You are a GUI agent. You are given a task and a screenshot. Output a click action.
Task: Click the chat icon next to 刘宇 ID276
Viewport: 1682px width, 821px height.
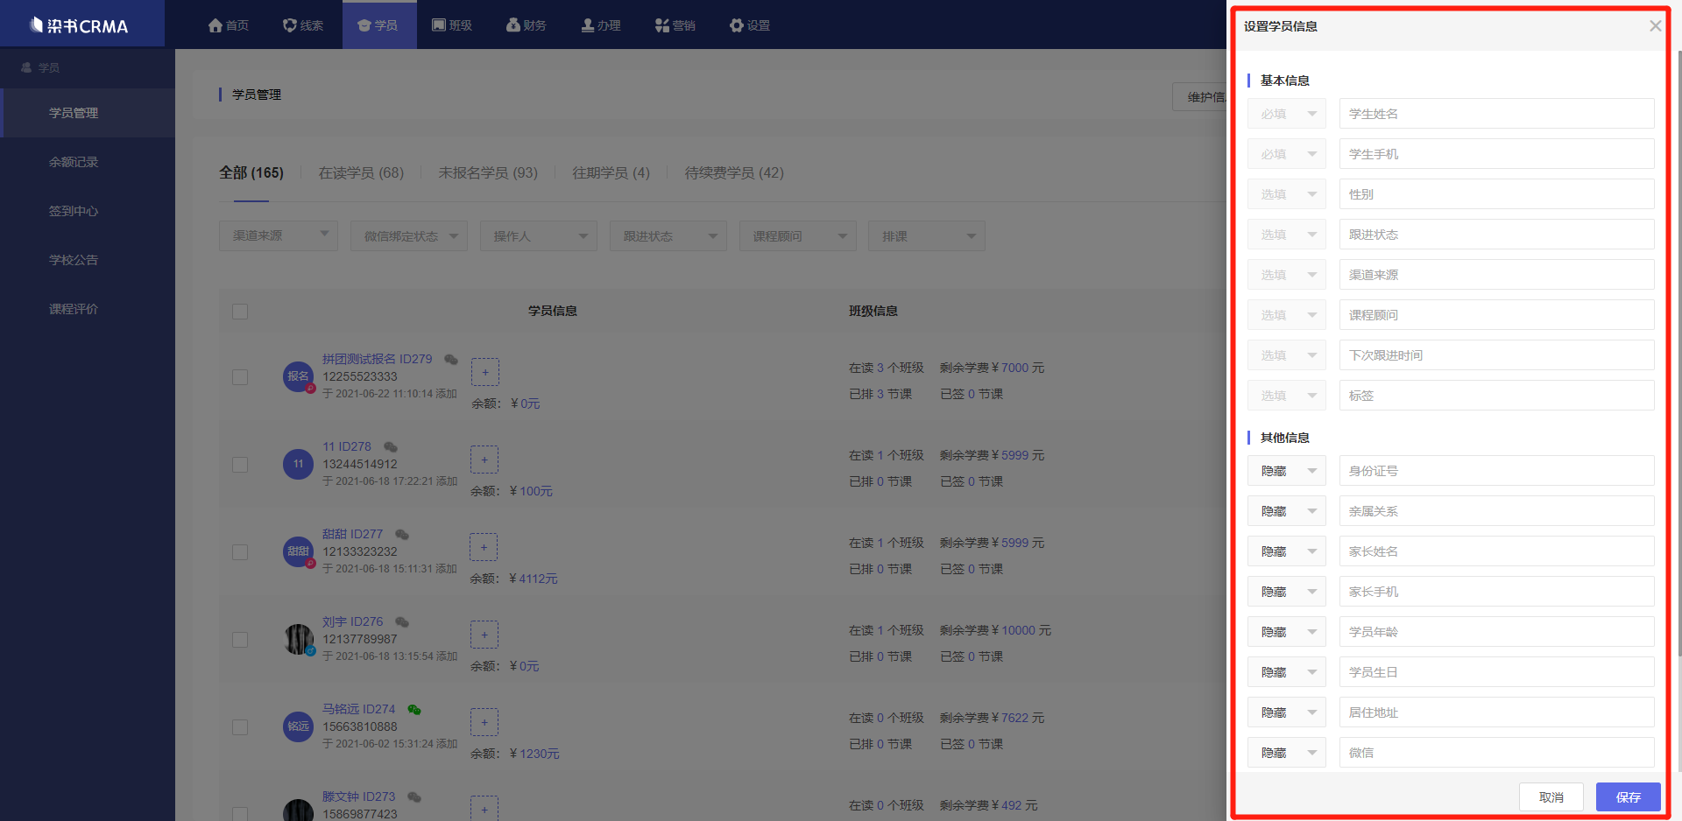click(x=402, y=621)
